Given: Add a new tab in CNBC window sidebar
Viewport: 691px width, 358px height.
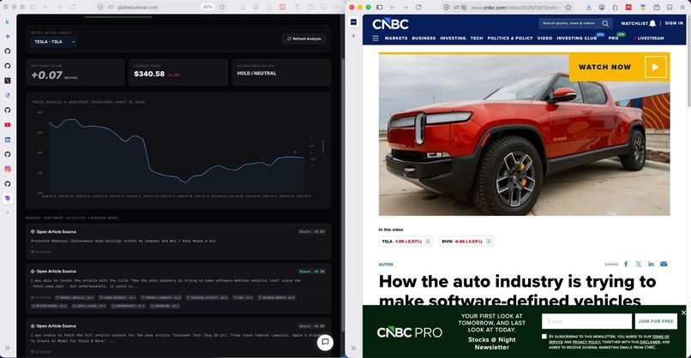Looking at the screenshot, I should click(353, 36).
